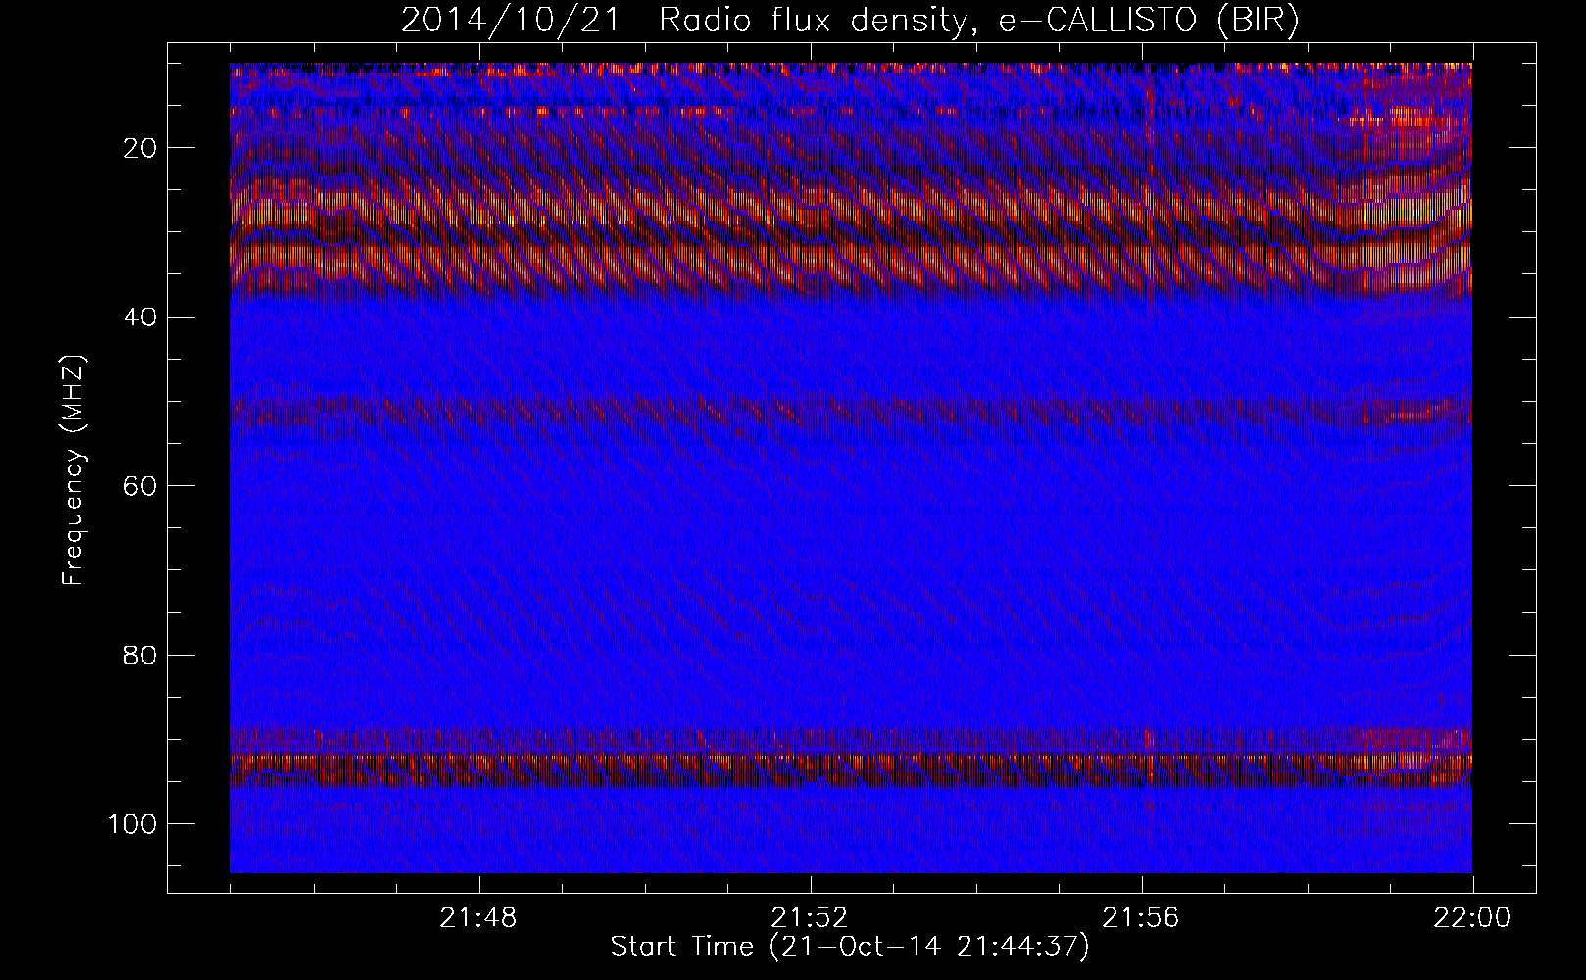Click the '100' frequency tick label

click(132, 824)
